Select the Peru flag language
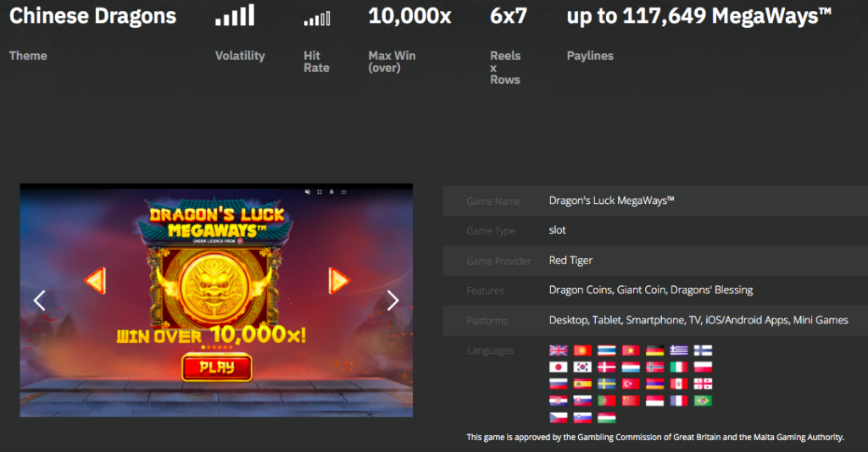The image size is (868, 452). 679,383
